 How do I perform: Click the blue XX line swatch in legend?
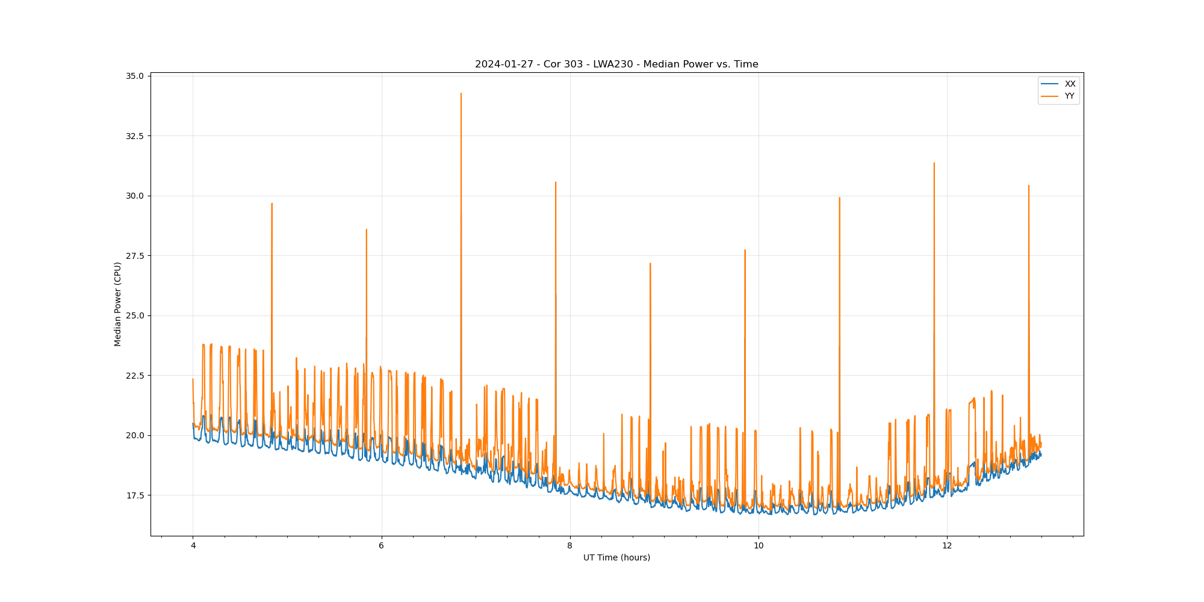(x=1049, y=84)
